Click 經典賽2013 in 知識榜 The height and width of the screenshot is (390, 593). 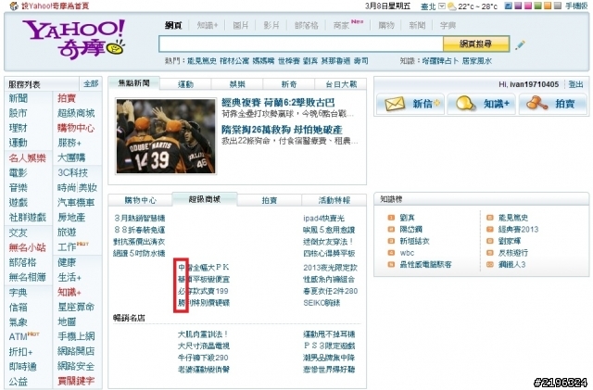pos(518,229)
